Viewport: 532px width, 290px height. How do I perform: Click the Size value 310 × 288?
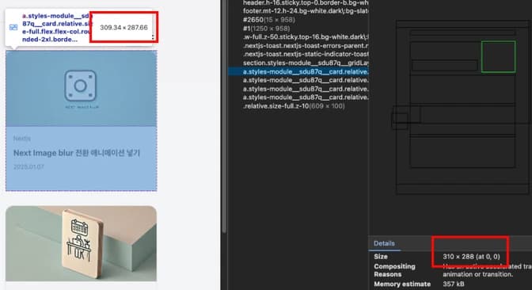point(471,257)
